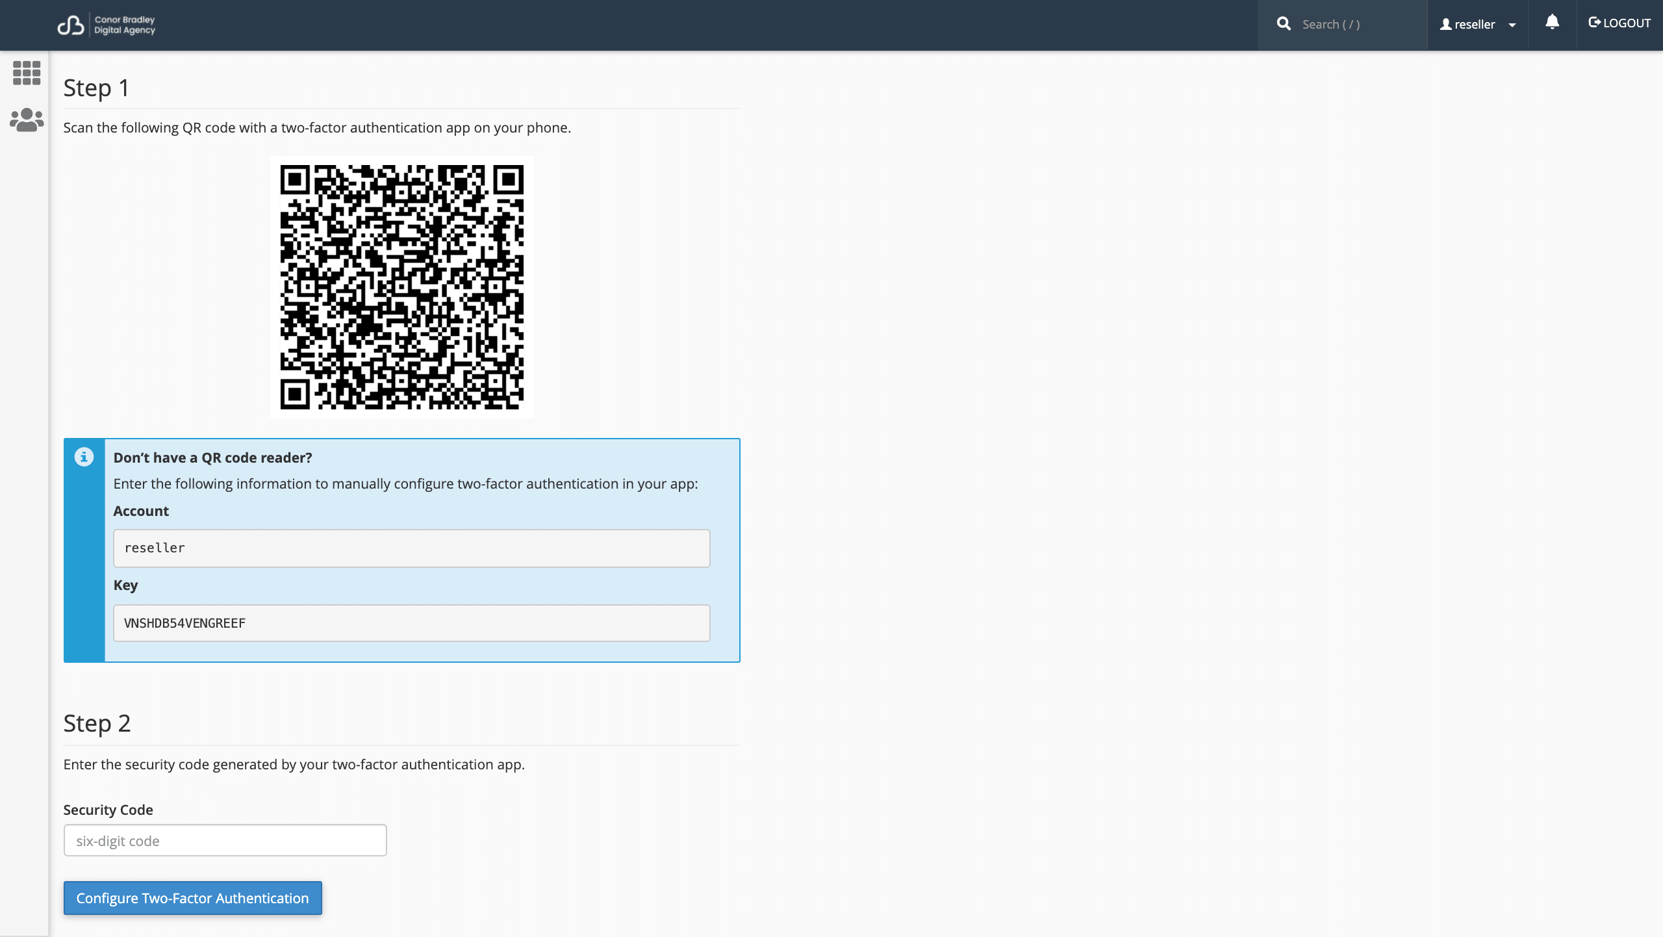Click the 'Enter the security code generated' instruction text
This screenshot has width=1663, height=937.
tap(294, 764)
